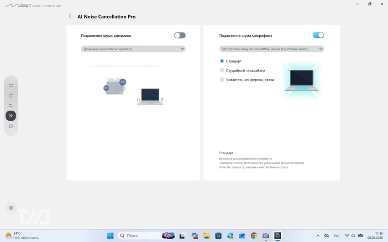The width and height of the screenshot is (388, 242).
Task: Open the Microphone Array device dropdown
Action: click(x=272, y=49)
